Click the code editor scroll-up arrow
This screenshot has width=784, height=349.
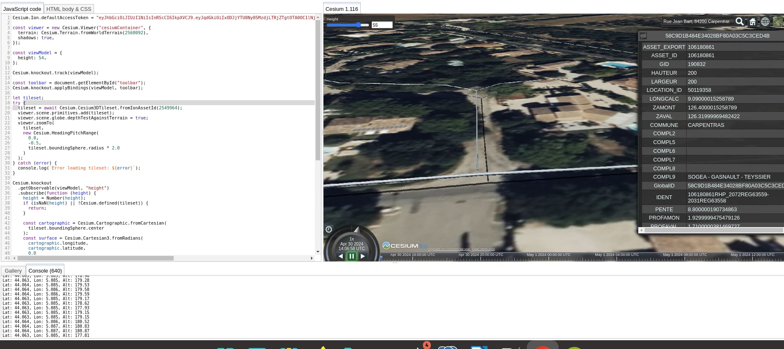tap(318, 17)
